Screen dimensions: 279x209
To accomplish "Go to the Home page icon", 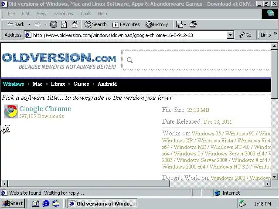I will coord(75,24).
